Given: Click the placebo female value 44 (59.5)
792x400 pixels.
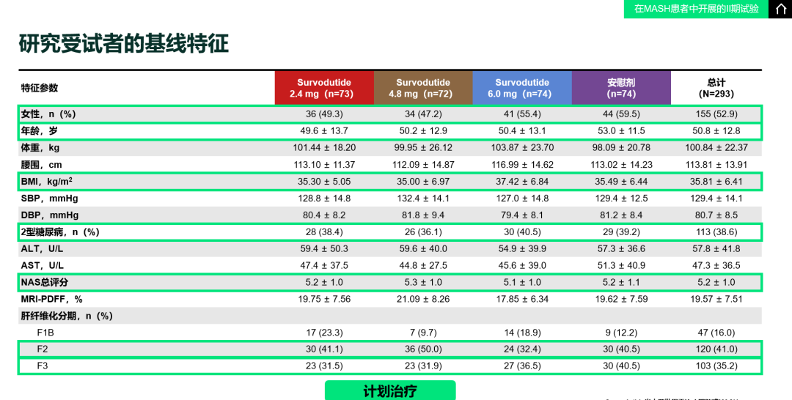Looking at the screenshot, I should tap(621, 114).
